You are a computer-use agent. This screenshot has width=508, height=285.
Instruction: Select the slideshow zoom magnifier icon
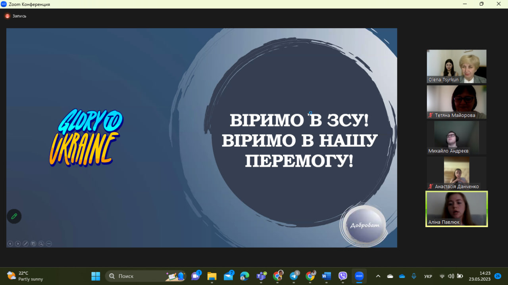[x=41, y=244]
